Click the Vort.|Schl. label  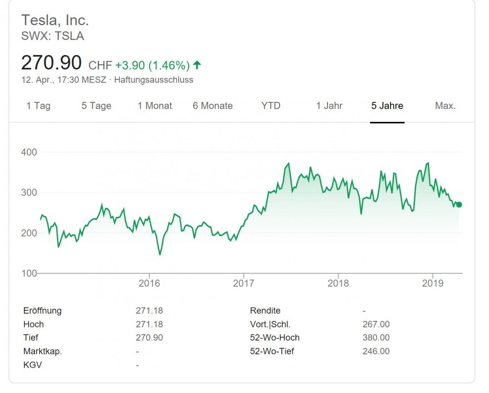(270, 324)
